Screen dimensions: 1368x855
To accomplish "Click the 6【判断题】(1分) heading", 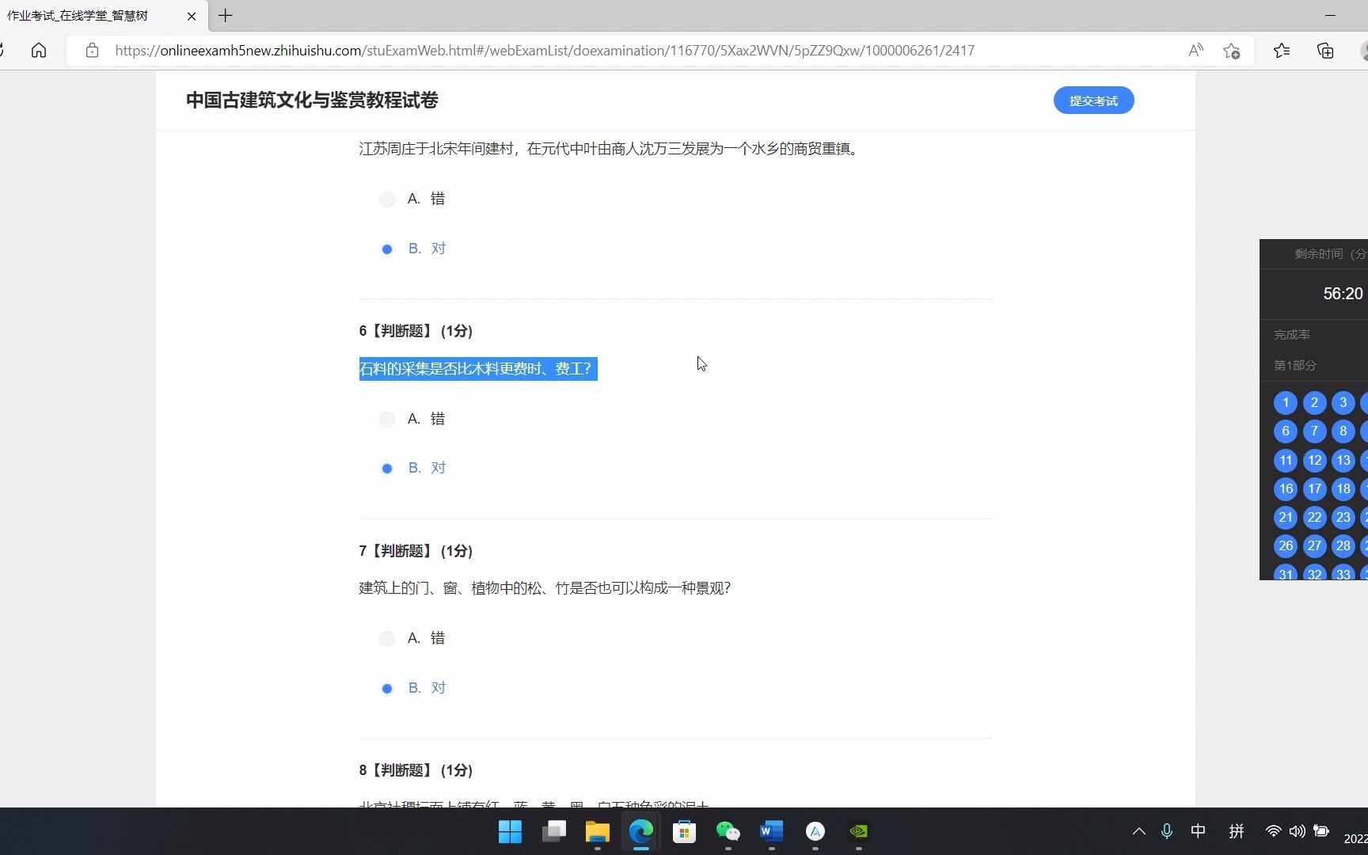I will click(x=416, y=331).
